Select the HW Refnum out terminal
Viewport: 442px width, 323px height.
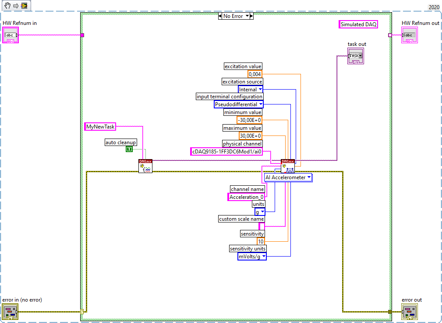[409, 35]
